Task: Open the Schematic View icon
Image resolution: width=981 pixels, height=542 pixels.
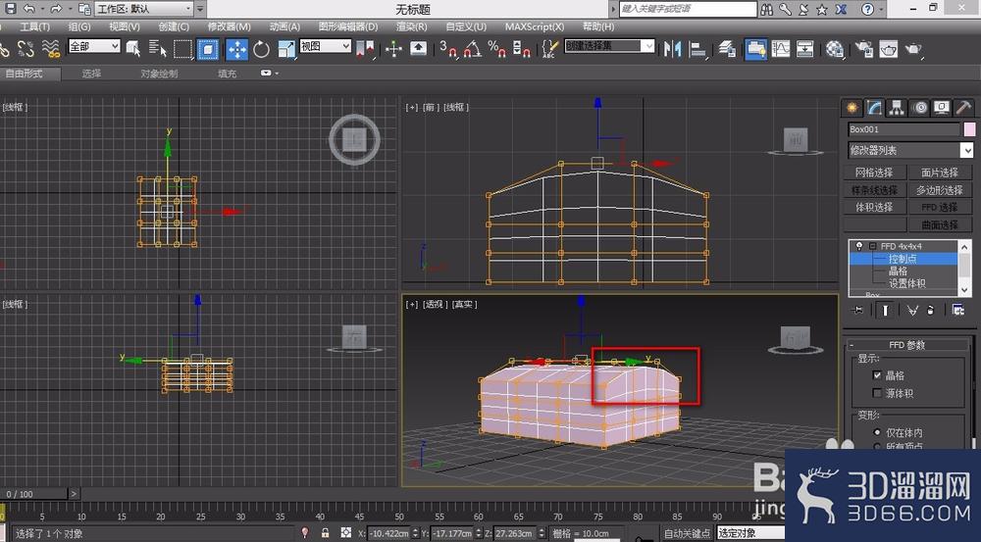Action: coord(804,49)
